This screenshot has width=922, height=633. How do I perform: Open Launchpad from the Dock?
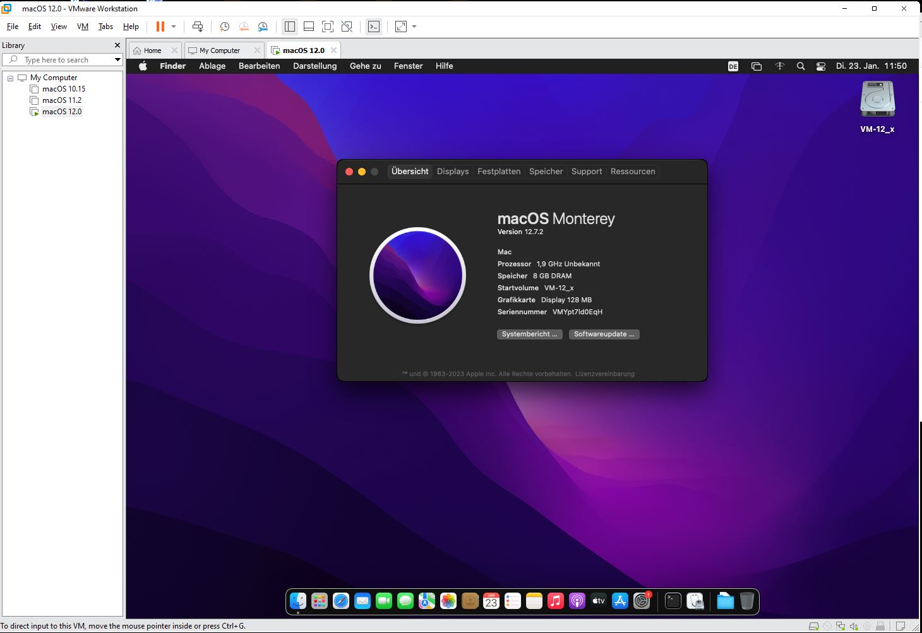tap(320, 601)
